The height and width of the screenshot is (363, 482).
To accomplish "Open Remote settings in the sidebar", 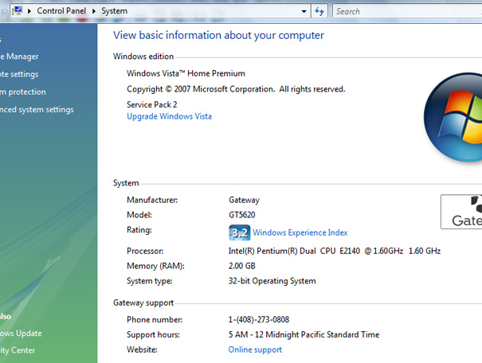I will pyautogui.click(x=19, y=74).
